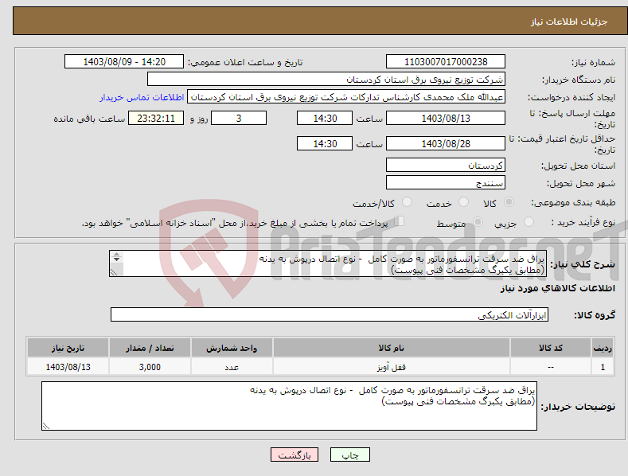
Task: Toggle the اسناد خزانه اسلامی payment checkbox
Action: pos(400,221)
